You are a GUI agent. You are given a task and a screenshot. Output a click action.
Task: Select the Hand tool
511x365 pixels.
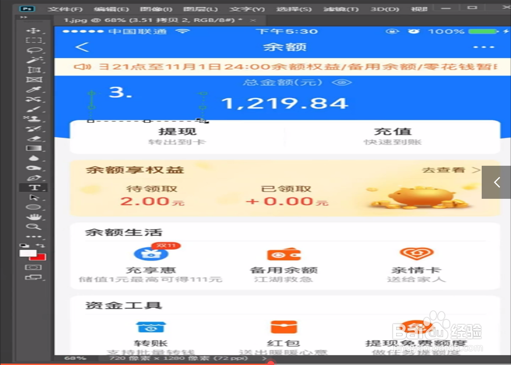34,217
